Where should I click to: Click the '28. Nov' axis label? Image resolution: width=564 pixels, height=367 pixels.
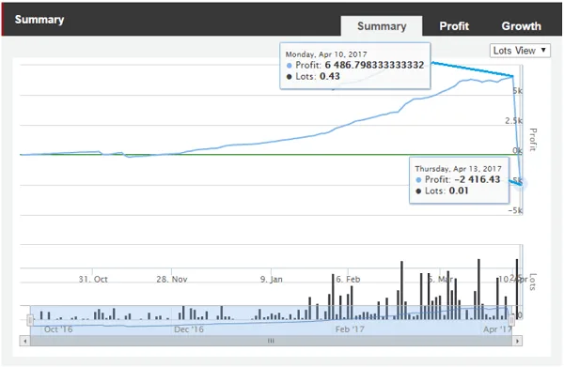[x=172, y=279]
